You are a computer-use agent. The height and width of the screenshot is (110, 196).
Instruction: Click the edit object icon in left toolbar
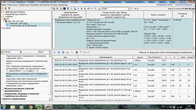pos(6,8)
